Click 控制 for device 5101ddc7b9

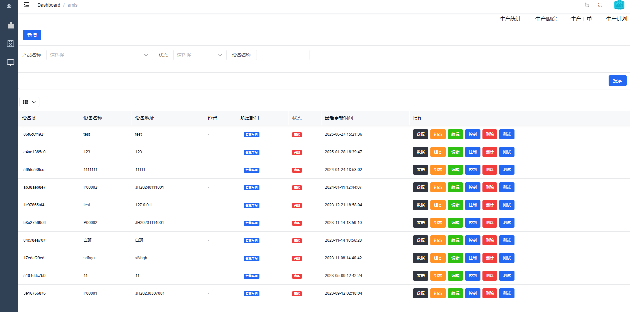pyautogui.click(x=473, y=276)
